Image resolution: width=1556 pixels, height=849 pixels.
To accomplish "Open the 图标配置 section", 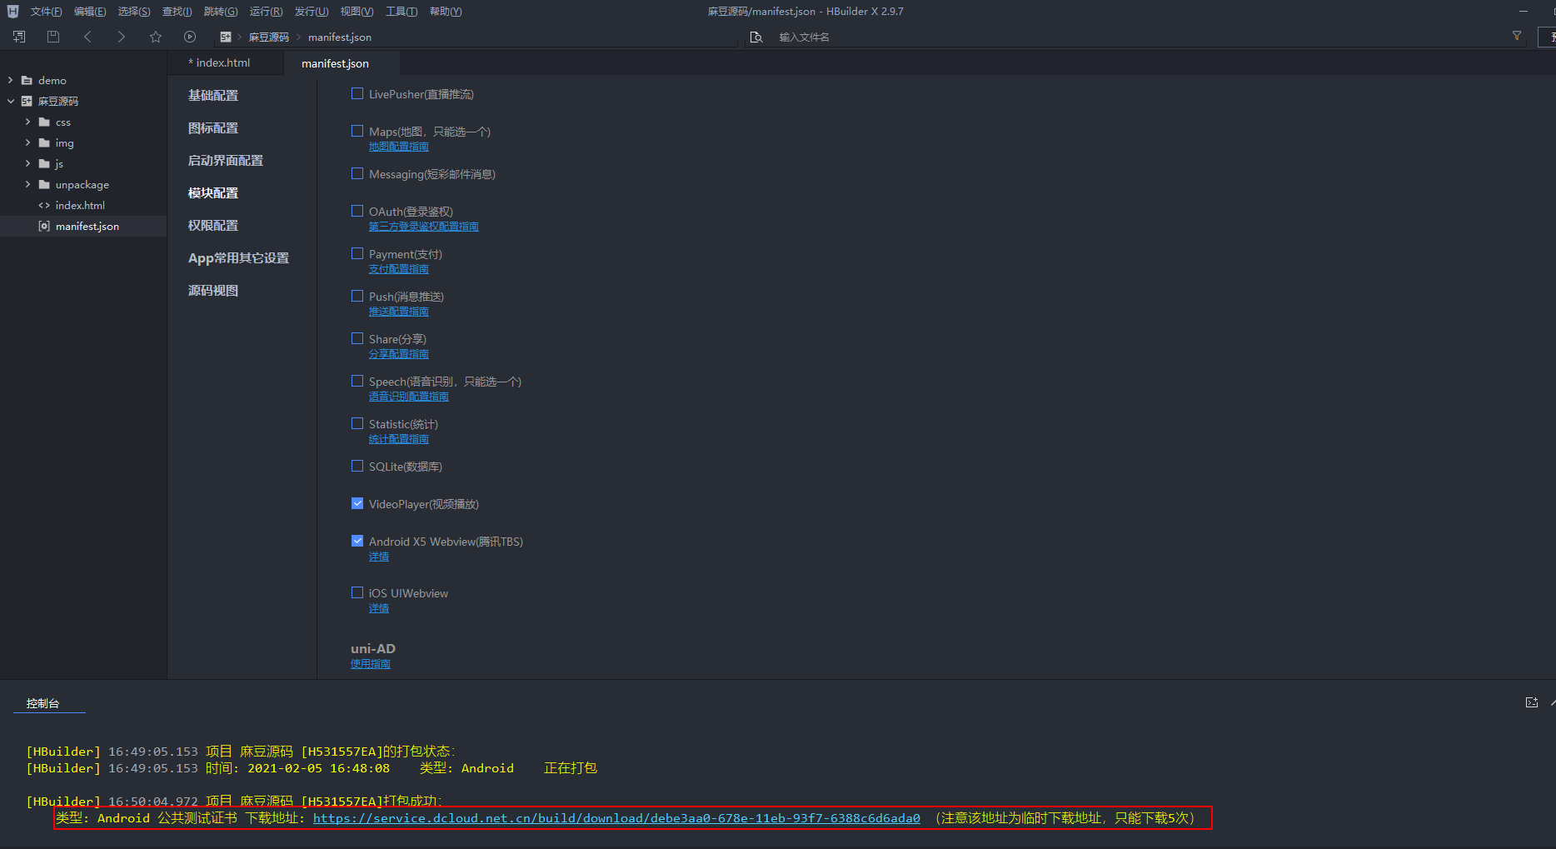I will [x=213, y=127].
